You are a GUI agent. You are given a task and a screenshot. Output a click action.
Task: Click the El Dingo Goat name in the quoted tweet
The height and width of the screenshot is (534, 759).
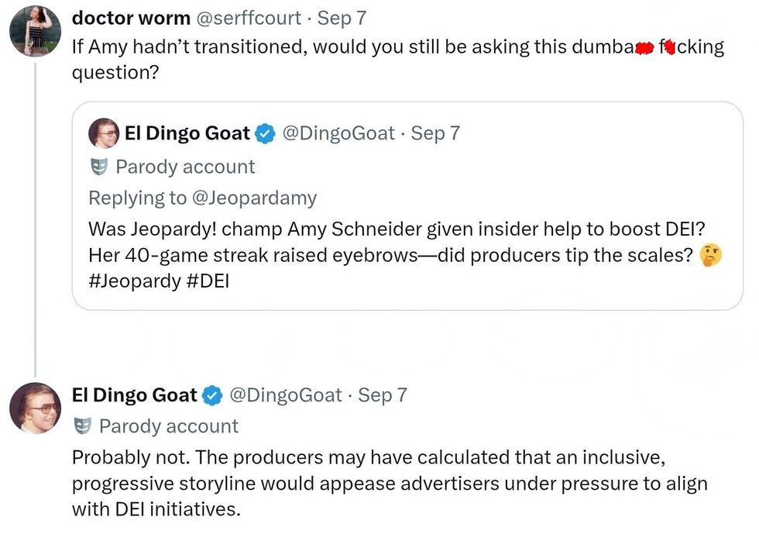(187, 133)
